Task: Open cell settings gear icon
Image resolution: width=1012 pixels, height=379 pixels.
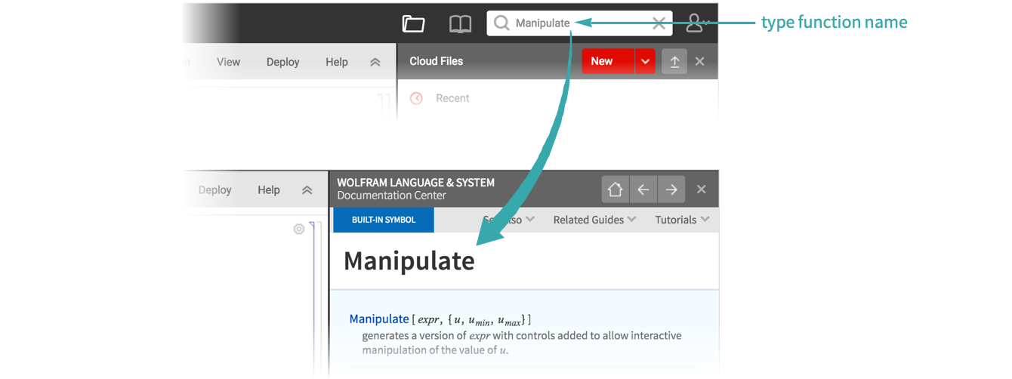Action: click(x=298, y=229)
